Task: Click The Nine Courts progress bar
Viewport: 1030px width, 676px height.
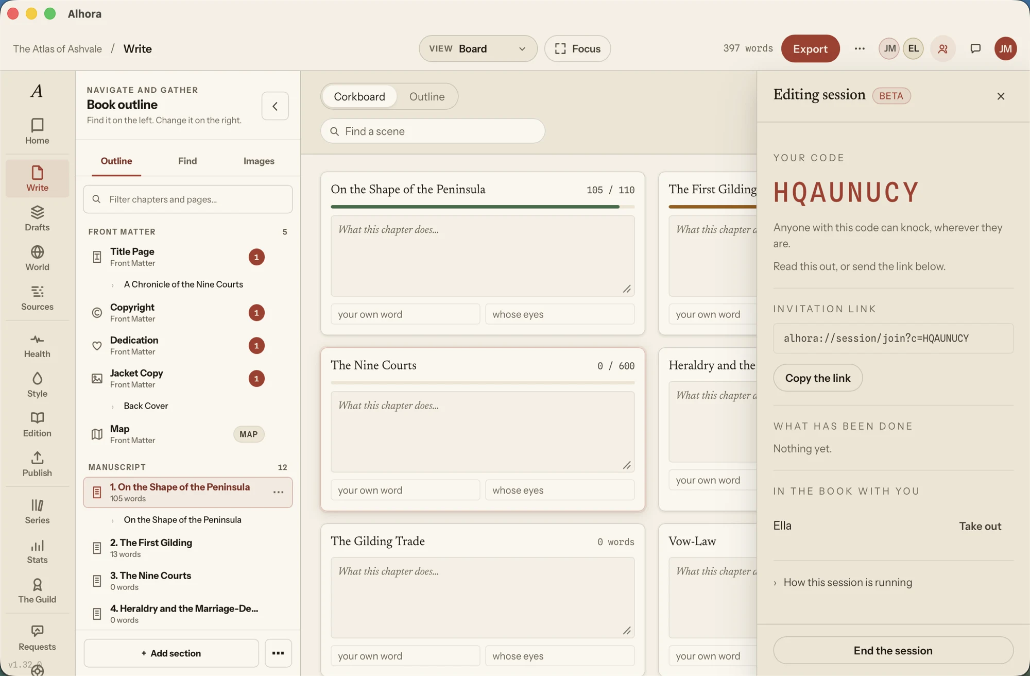Action: [x=483, y=383]
